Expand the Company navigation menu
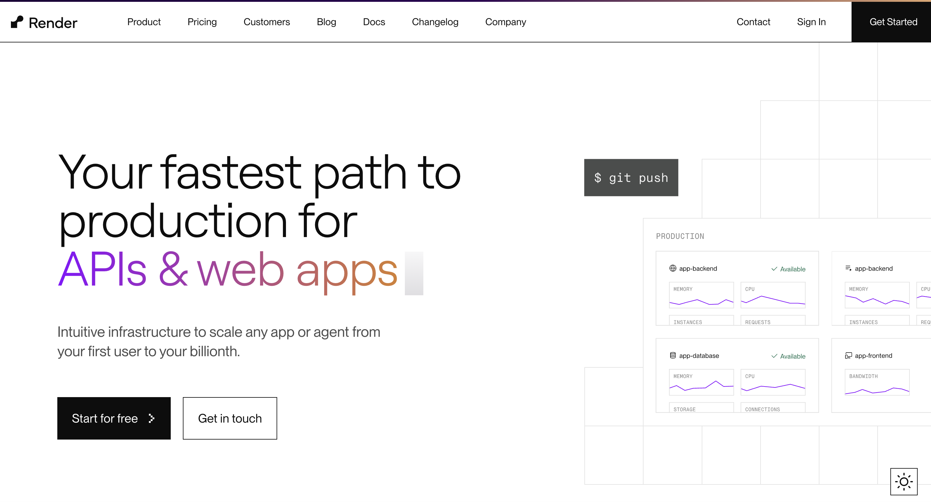The height and width of the screenshot is (502, 931). pos(505,22)
